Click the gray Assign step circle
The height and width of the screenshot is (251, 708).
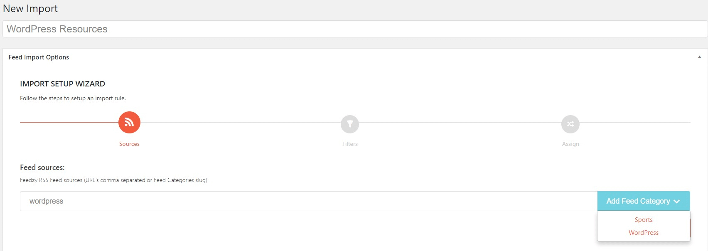click(570, 124)
